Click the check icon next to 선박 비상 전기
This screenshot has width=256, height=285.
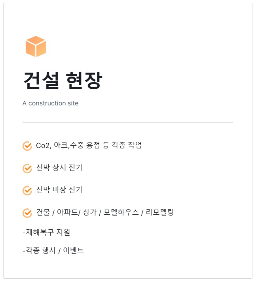[27, 191]
